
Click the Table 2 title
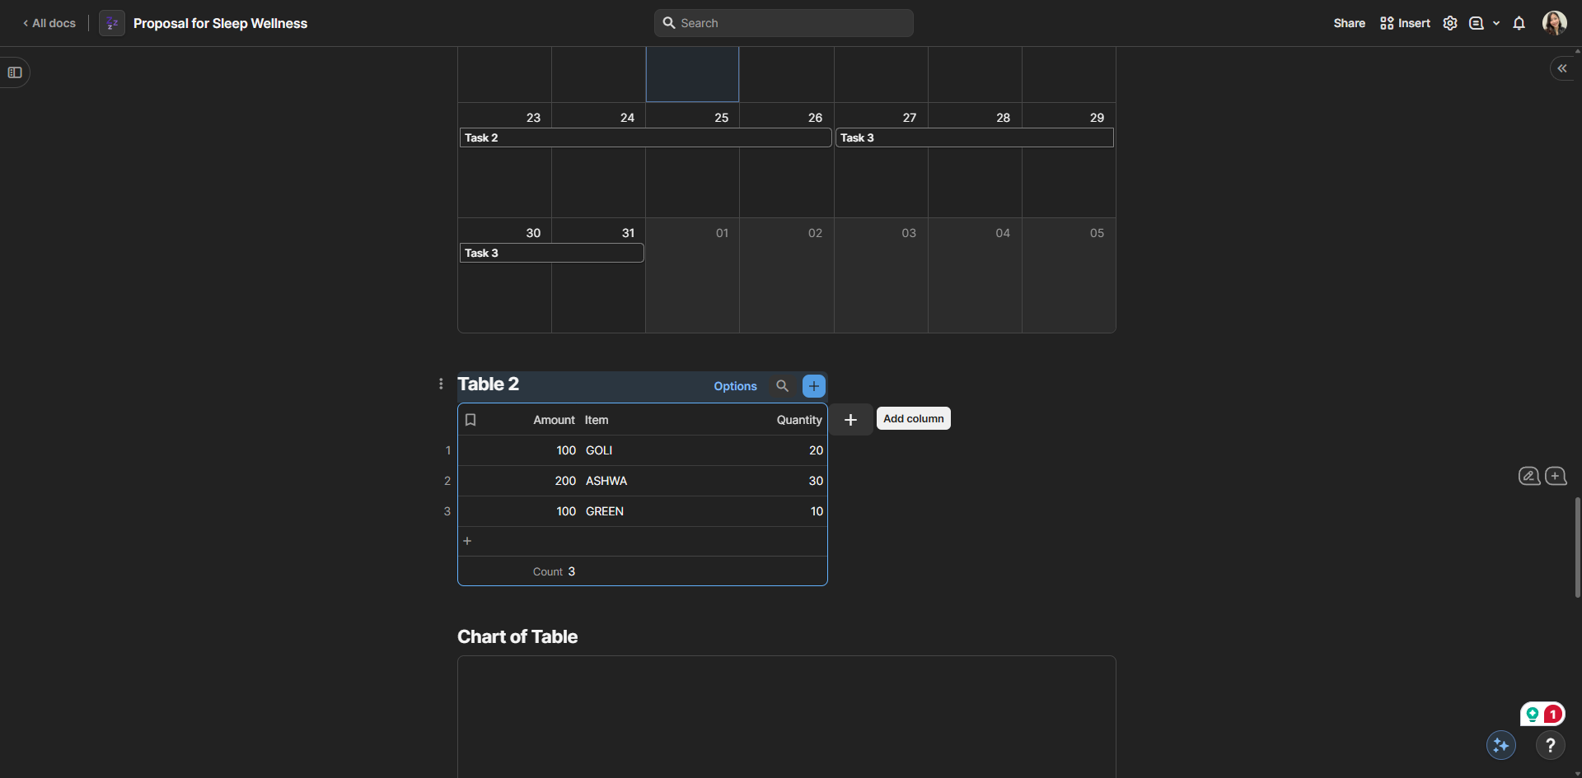(489, 384)
